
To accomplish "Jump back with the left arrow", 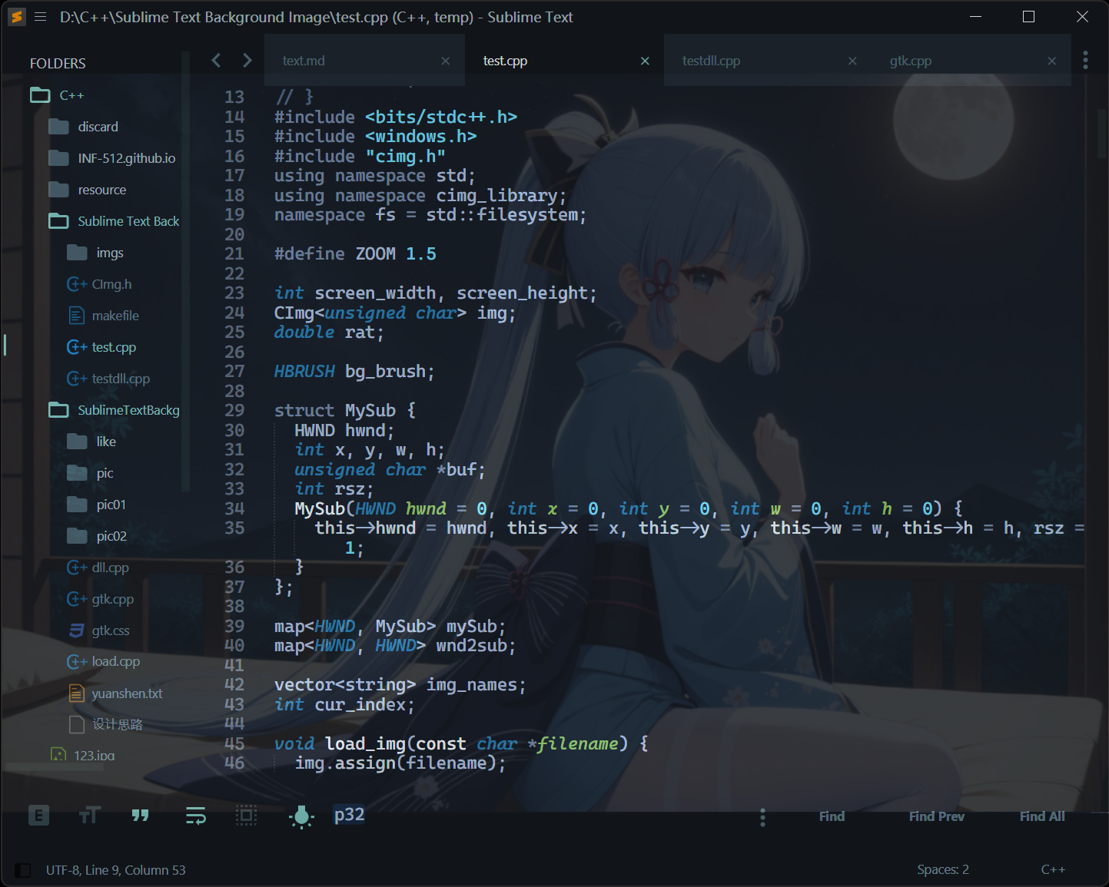I will point(216,60).
